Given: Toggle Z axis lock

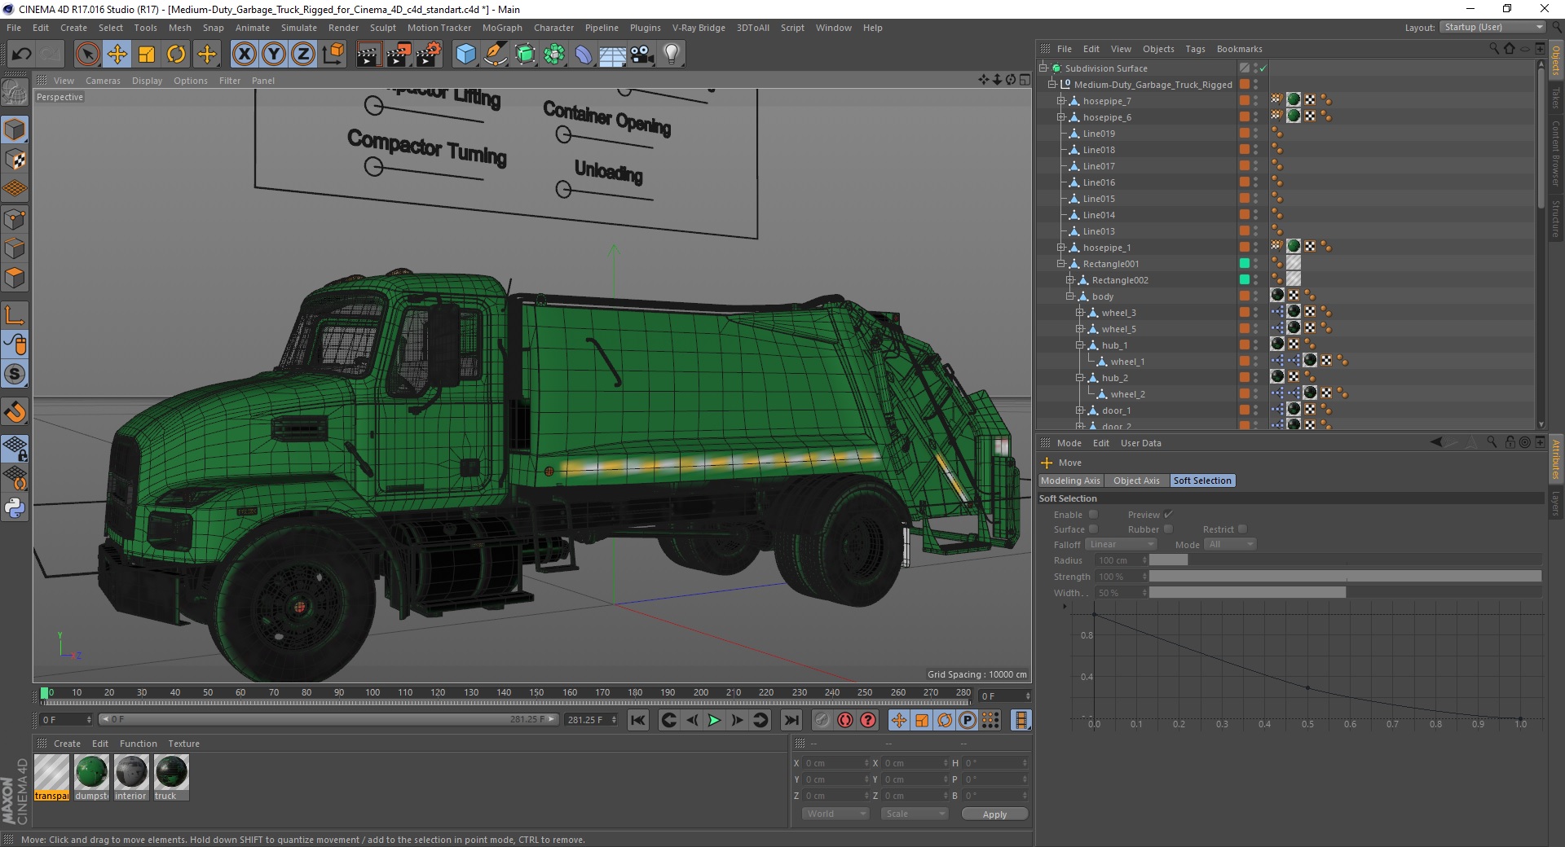Looking at the screenshot, I should pos(303,55).
